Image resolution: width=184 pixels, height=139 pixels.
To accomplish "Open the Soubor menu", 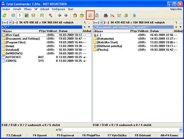I will coord(6,9).
